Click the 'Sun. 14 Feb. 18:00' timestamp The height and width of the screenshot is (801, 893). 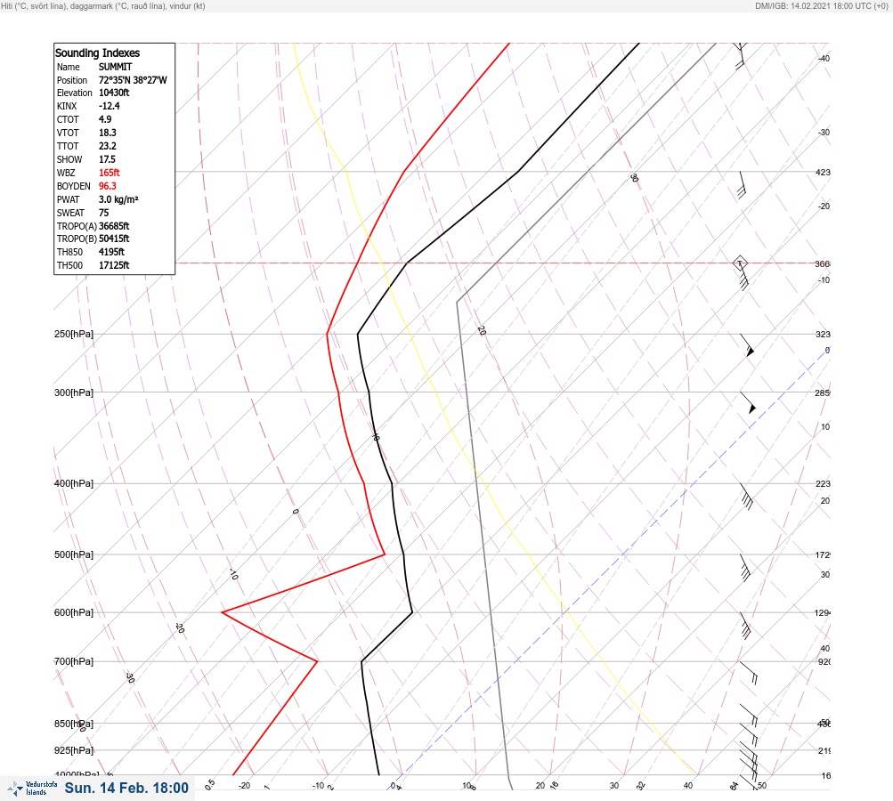point(126,788)
